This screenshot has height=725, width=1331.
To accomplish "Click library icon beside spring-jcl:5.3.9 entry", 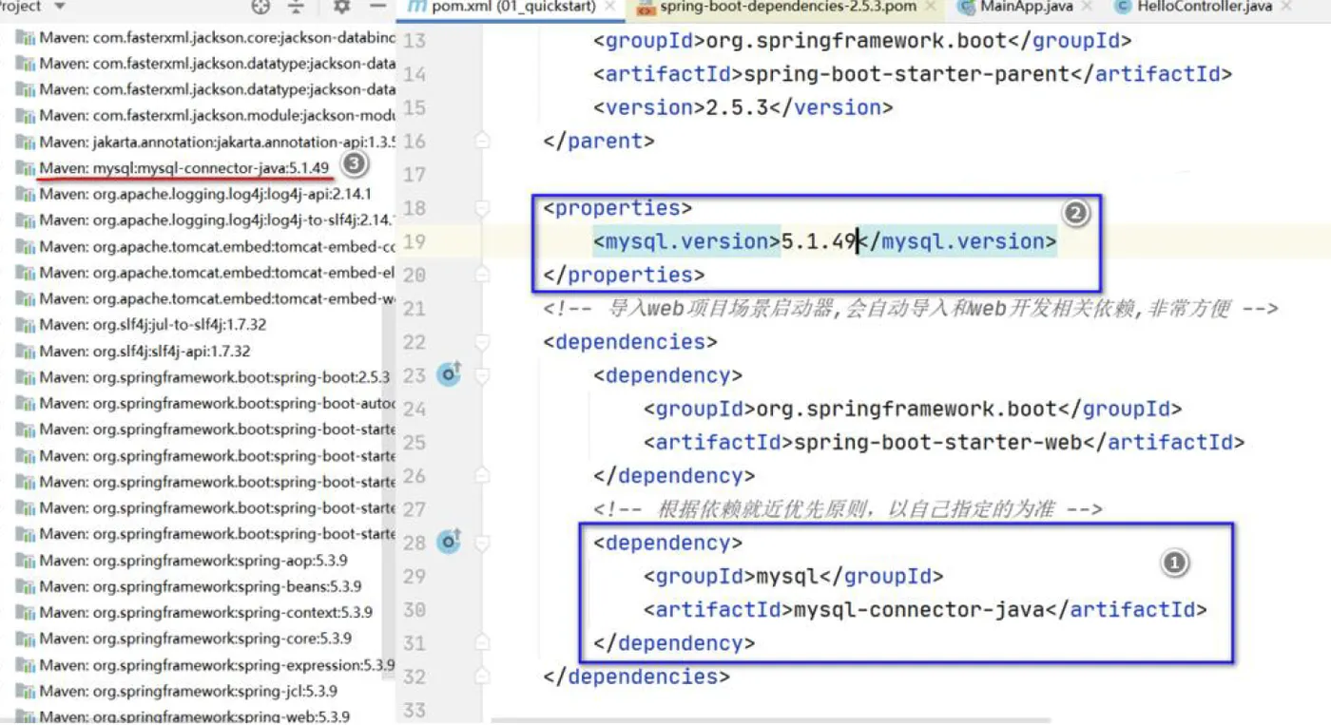I will point(25,692).
